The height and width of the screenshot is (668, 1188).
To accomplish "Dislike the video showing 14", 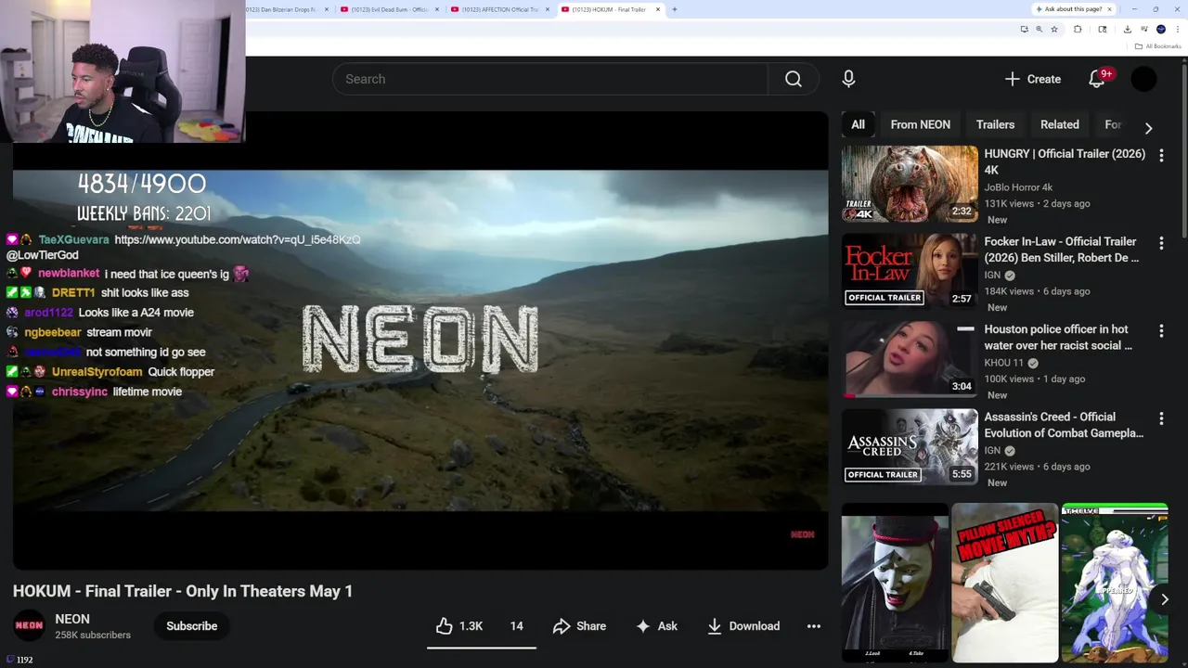I will [516, 626].
